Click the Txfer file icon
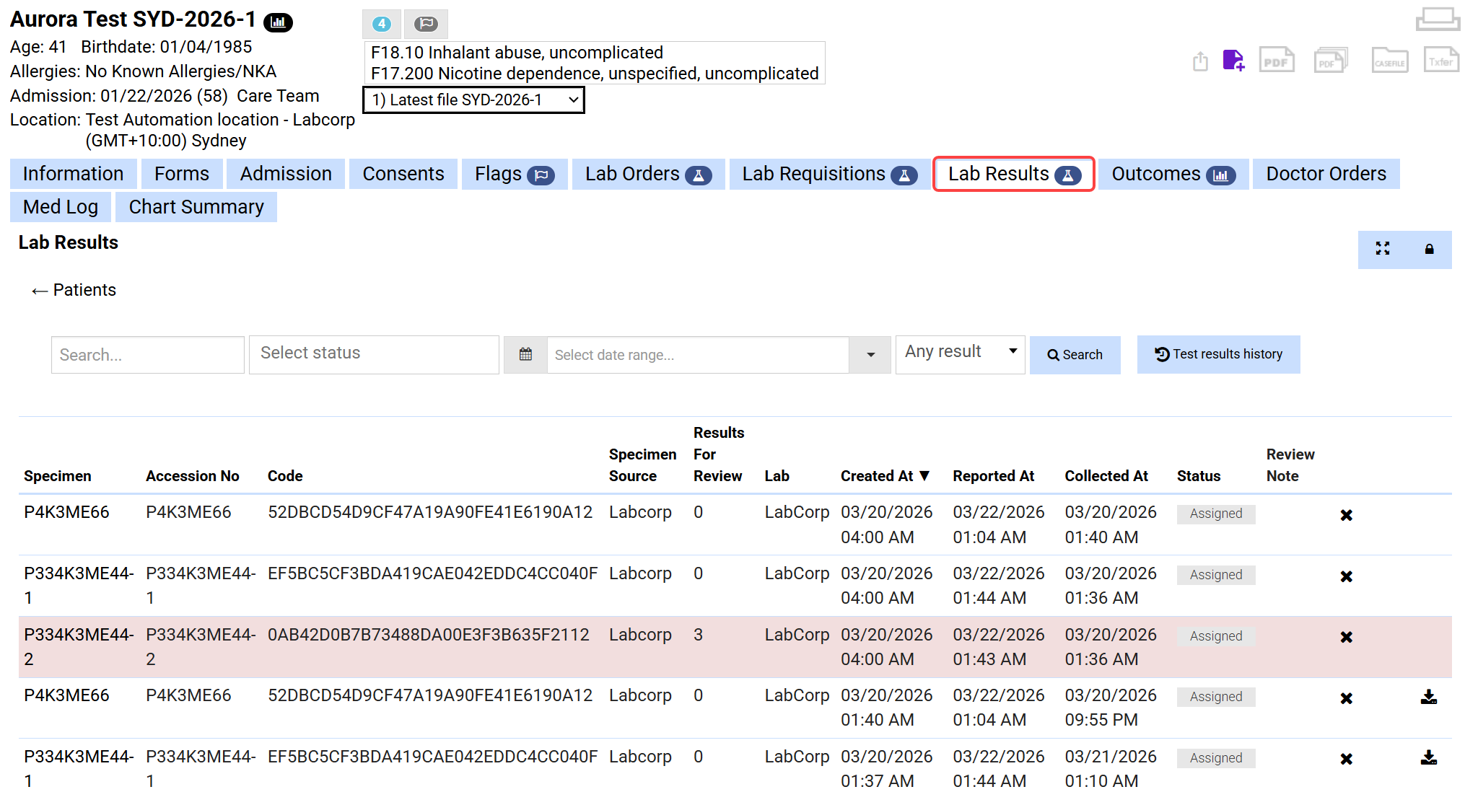The height and width of the screenshot is (792, 1465). tap(1440, 61)
